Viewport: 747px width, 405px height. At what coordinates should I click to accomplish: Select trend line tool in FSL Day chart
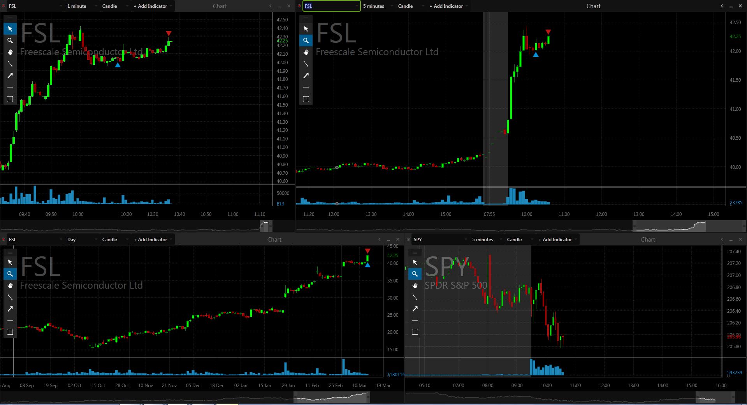tap(10, 297)
